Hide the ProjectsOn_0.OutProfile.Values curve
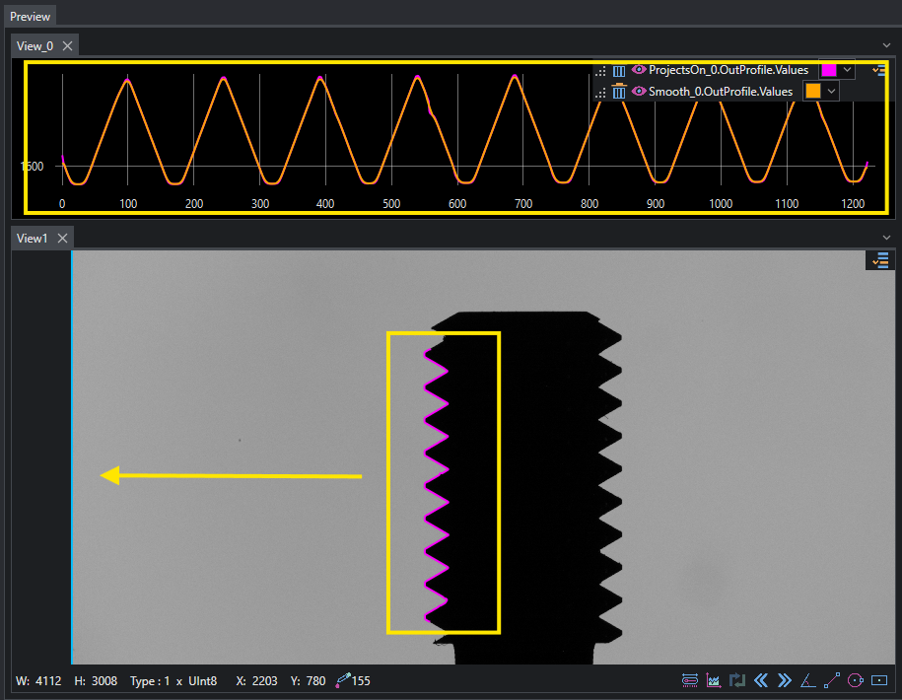The height and width of the screenshot is (700, 902). tap(639, 70)
